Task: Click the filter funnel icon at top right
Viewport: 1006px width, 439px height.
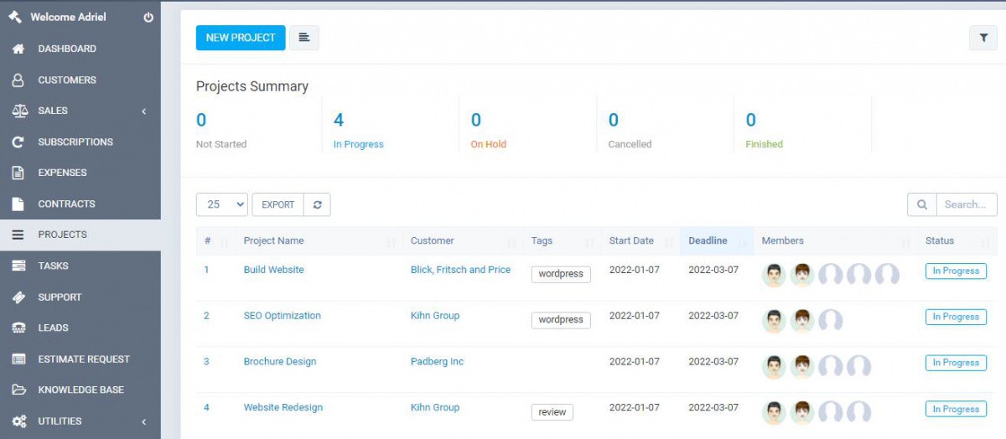Action: point(983,38)
